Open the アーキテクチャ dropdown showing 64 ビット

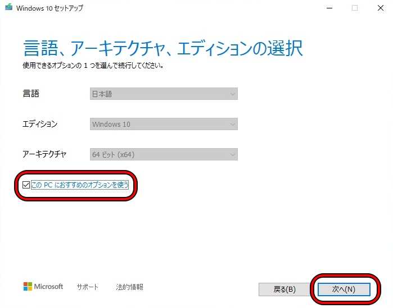(164, 154)
